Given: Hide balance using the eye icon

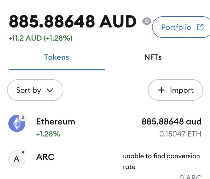Looking at the screenshot, I should pos(147,21).
